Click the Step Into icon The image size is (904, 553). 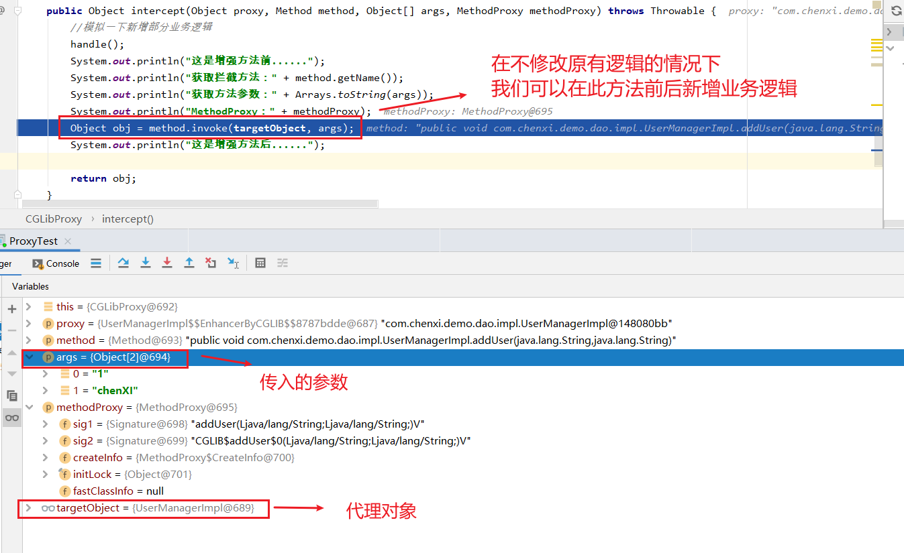point(145,263)
